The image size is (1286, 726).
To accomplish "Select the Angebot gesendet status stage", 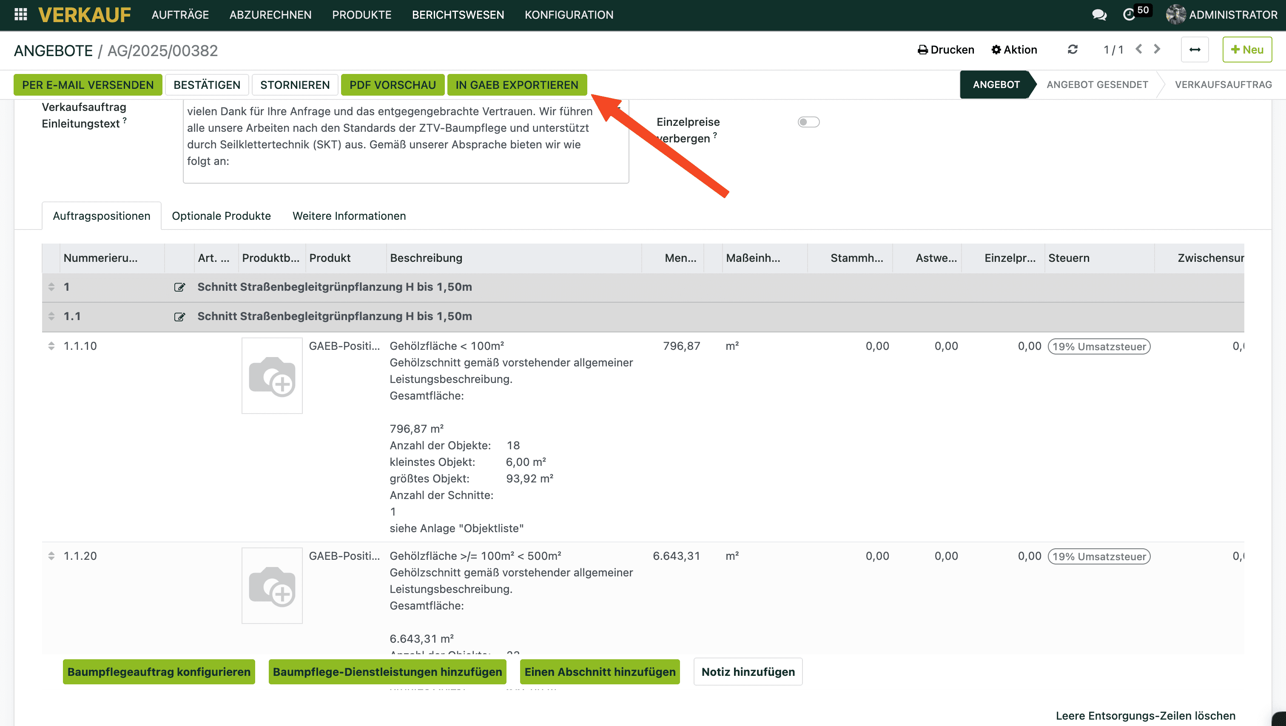I will (1097, 84).
